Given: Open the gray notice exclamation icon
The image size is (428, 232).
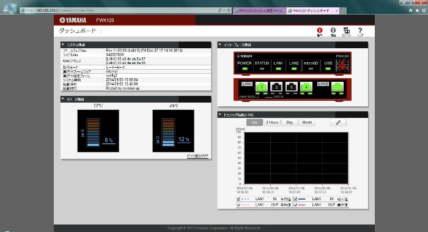Looking at the screenshot, I should point(333,31).
